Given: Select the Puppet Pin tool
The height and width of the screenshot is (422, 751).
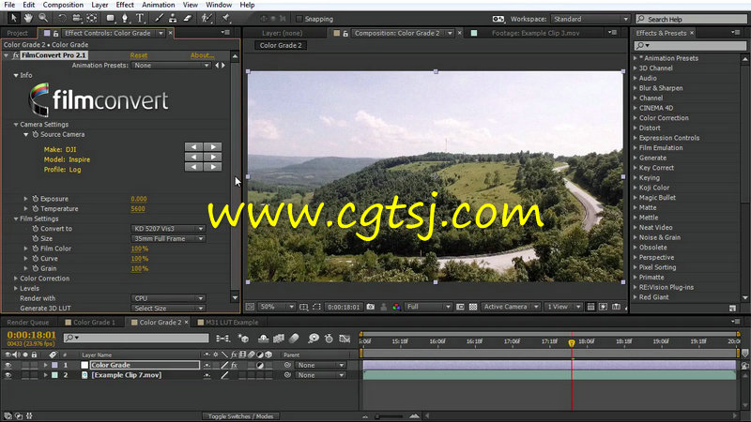Looking at the screenshot, I should 226,18.
